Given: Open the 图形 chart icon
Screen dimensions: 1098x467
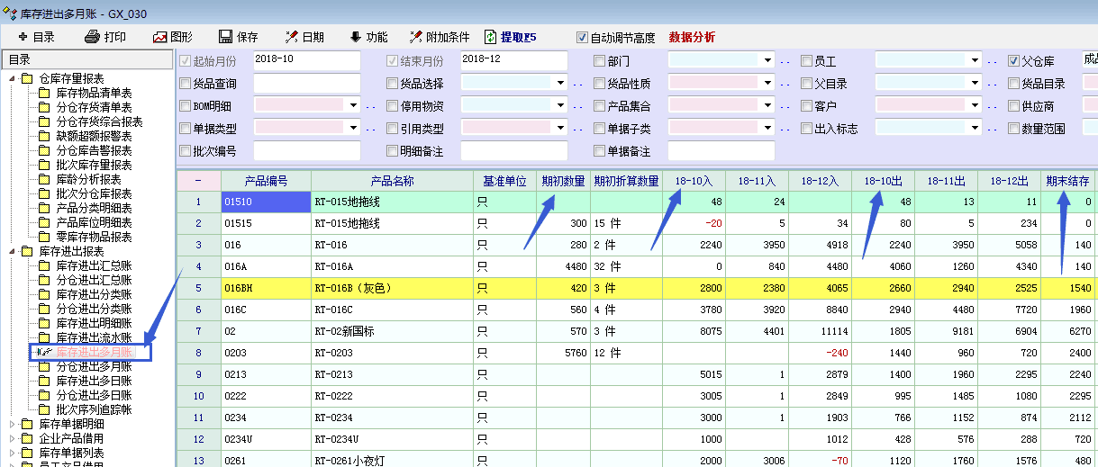Looking at the screenshot, I should (x=160, y=37).
